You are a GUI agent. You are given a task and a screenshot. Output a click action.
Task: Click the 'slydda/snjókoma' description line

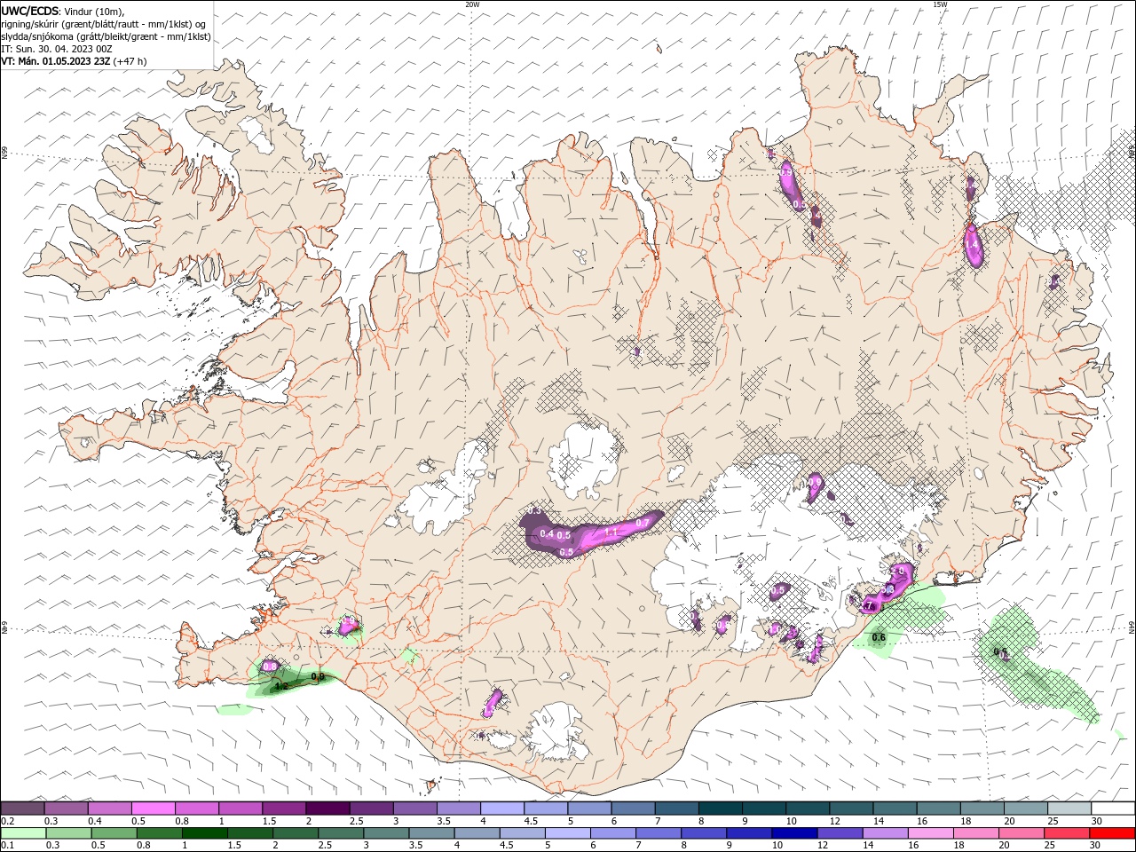click(106, 36)
